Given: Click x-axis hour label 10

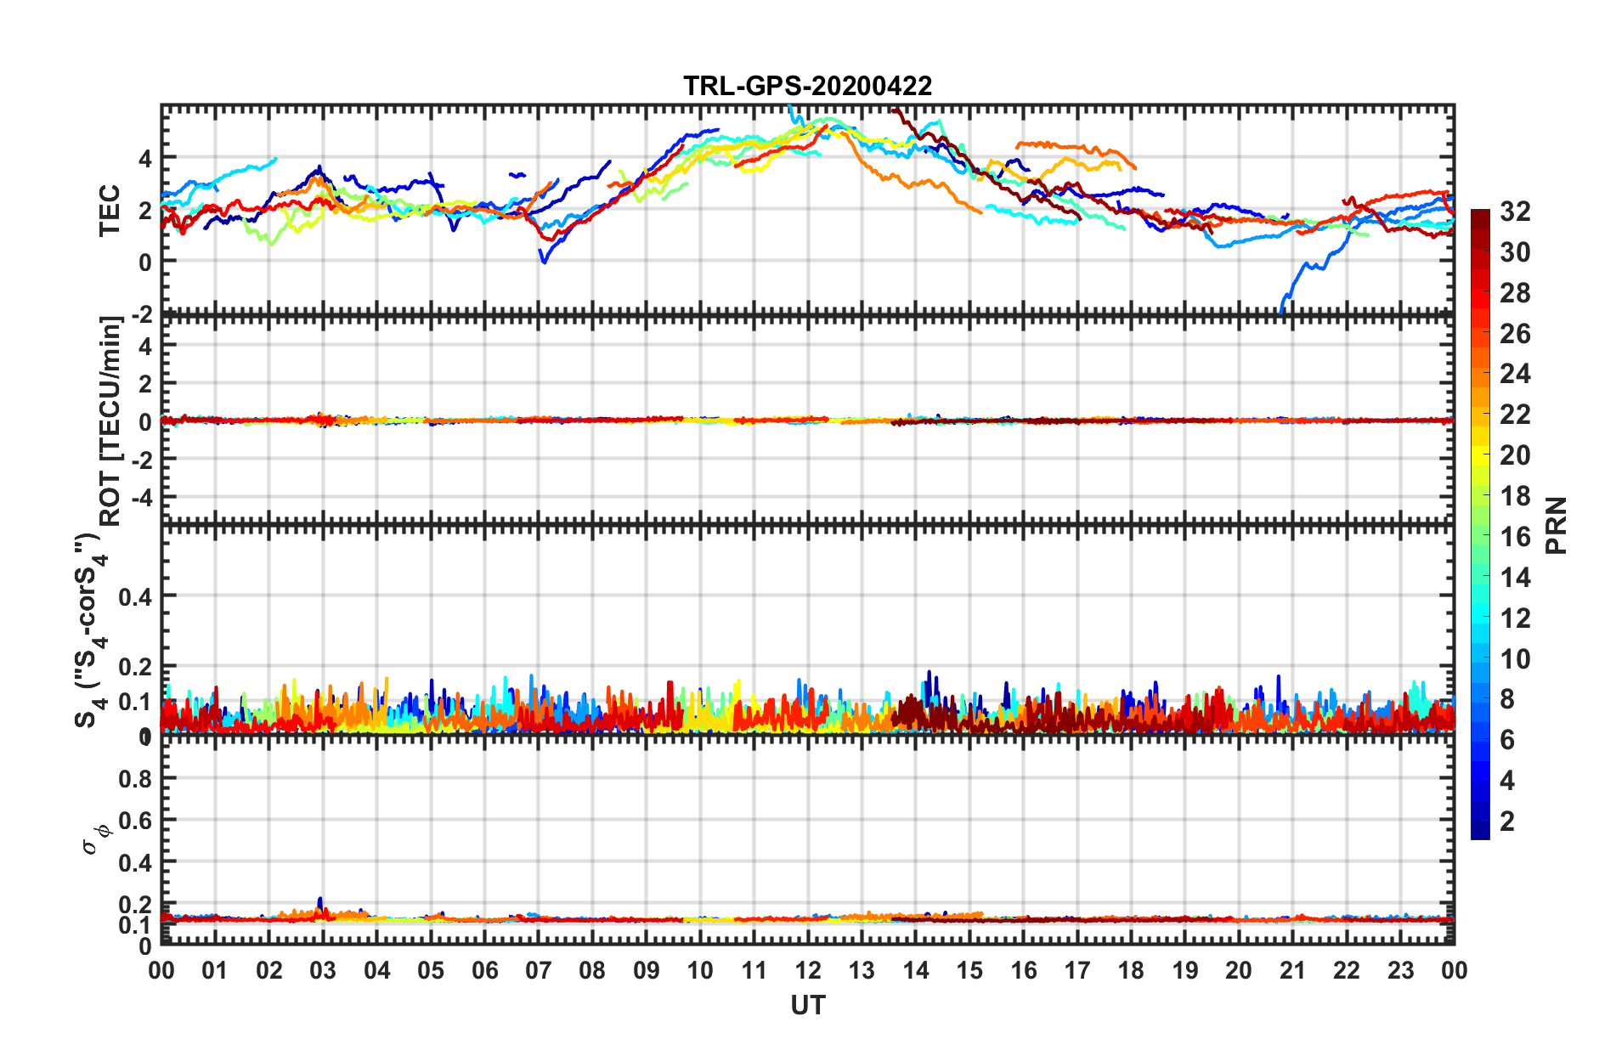Looking at the screenshot, I should point(700,970).
